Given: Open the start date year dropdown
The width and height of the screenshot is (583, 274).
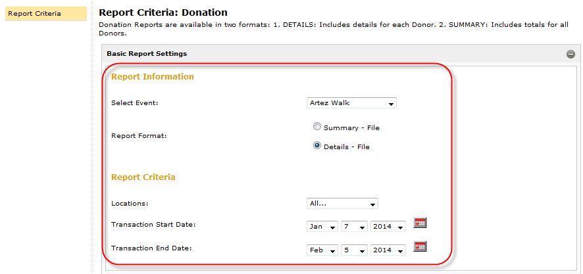Looking at the screenshot, I should 388,227.
